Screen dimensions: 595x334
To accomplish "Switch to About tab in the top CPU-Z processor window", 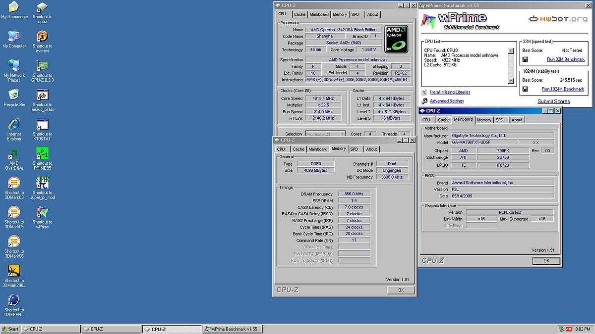I will click(373, 15).
